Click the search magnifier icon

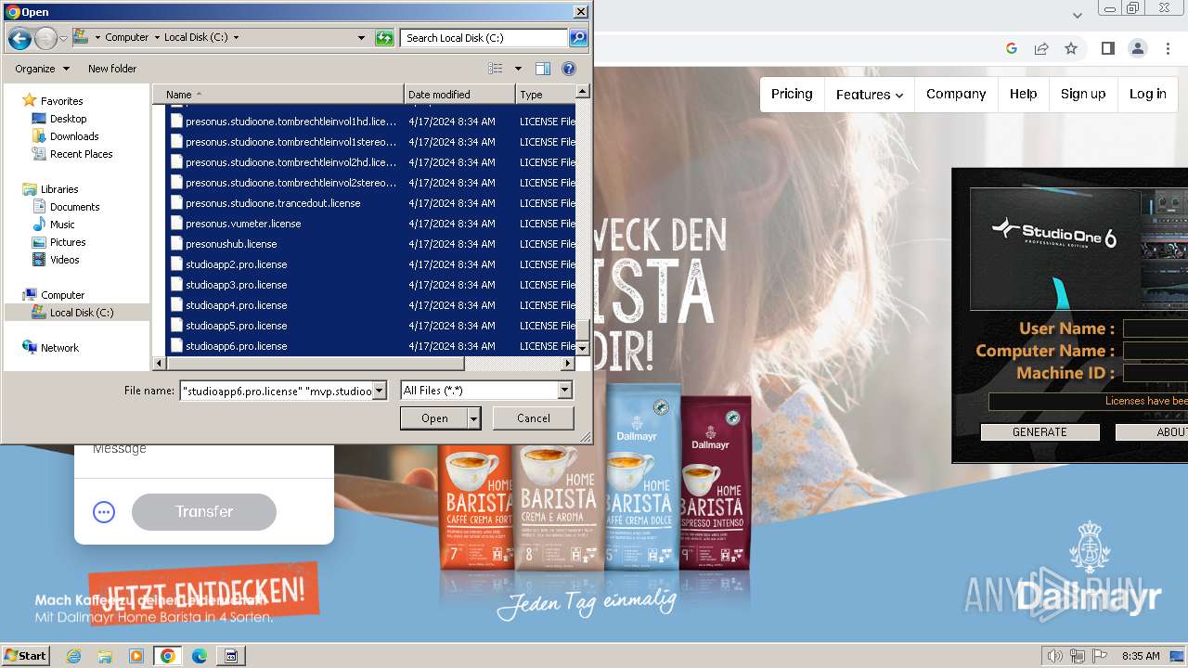point(578,38)
